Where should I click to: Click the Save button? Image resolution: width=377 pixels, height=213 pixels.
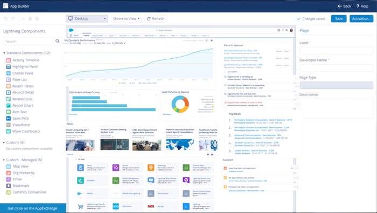339,18
